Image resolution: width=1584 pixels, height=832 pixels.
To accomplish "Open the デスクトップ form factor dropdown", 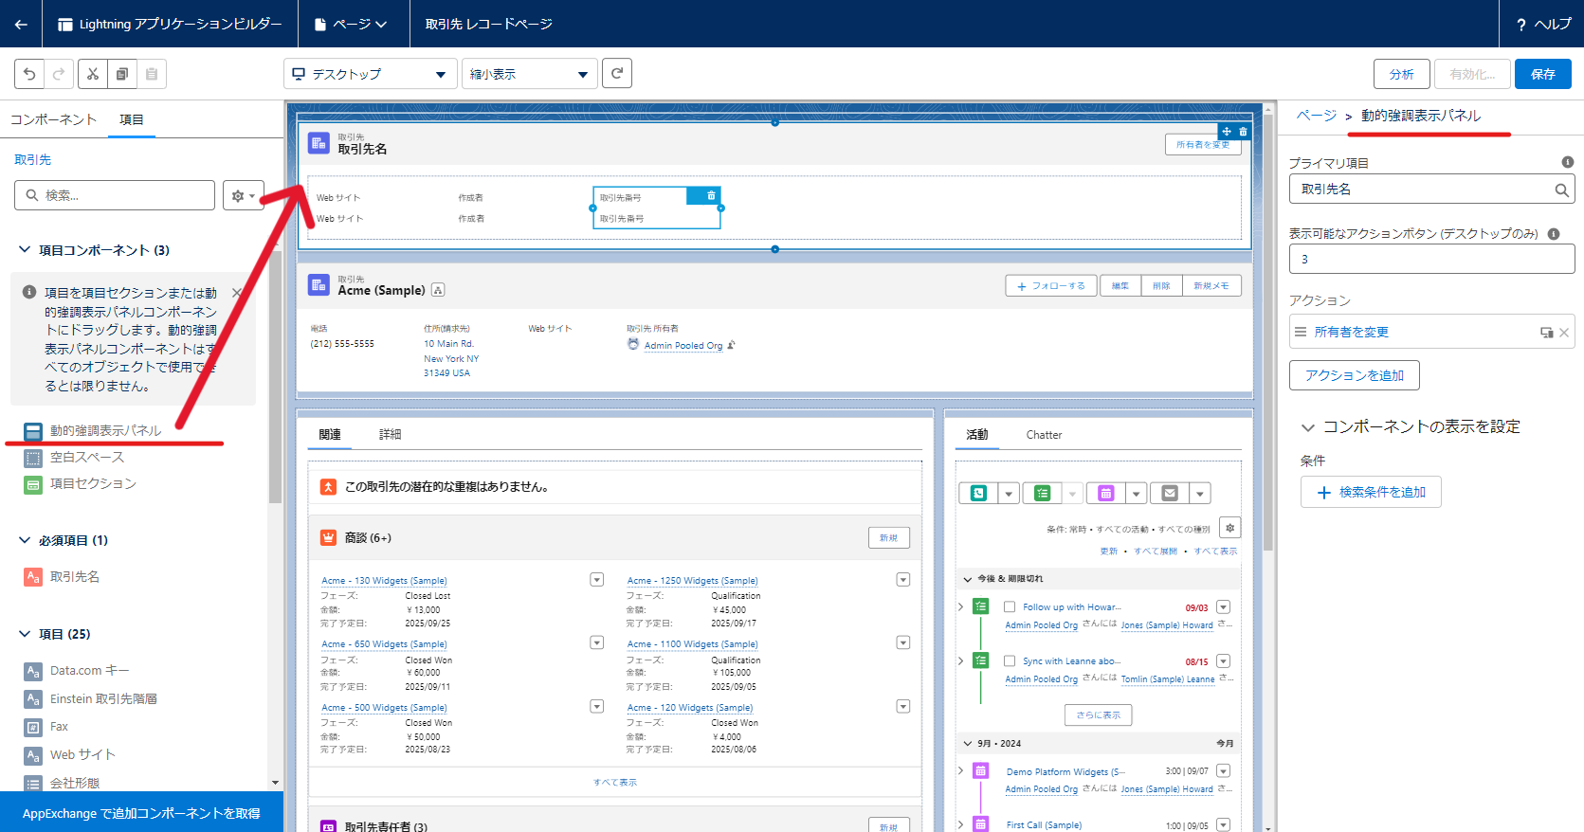I will 371,74.
